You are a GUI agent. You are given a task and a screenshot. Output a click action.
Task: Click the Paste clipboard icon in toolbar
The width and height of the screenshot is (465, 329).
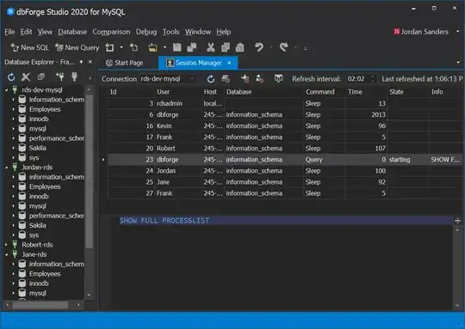click(240, 47)
